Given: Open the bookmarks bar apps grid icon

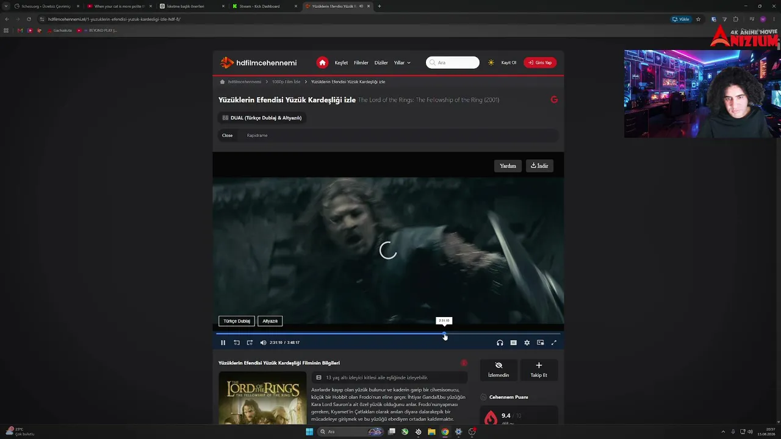Looking at the screenshot, I should click(x=7, y=30).
